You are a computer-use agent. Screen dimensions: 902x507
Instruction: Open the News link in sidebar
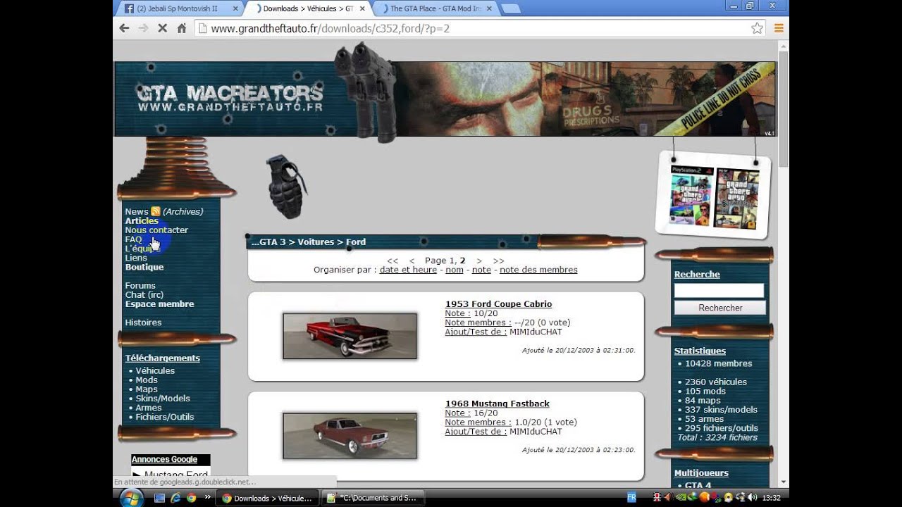click(x=137, y=211)
